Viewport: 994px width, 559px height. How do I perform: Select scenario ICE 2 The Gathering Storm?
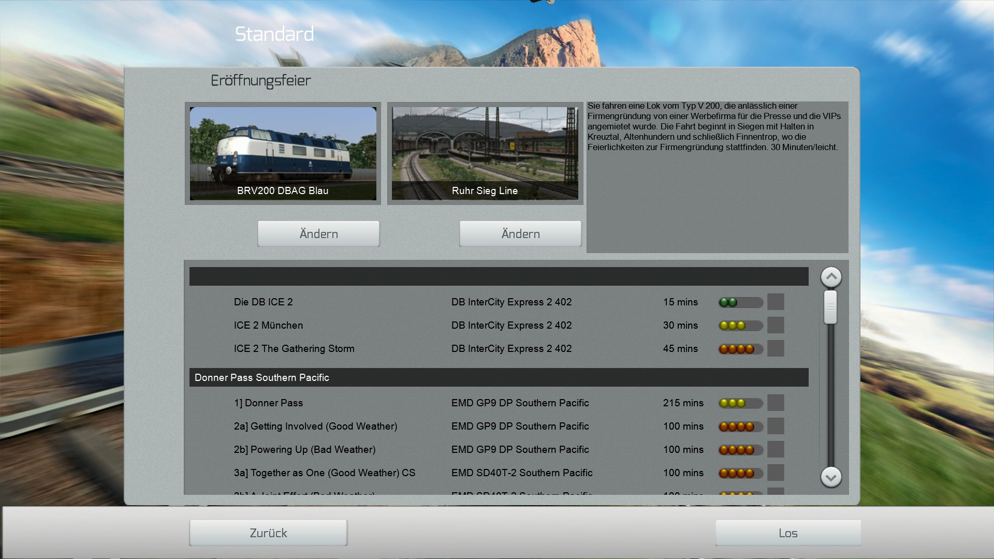pyautogui.click(x=294, y=348)
